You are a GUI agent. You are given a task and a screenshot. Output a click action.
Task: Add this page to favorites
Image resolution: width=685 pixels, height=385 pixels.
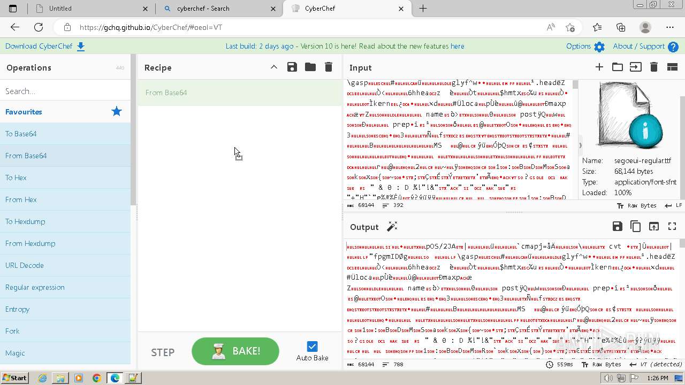click(570, 27)
